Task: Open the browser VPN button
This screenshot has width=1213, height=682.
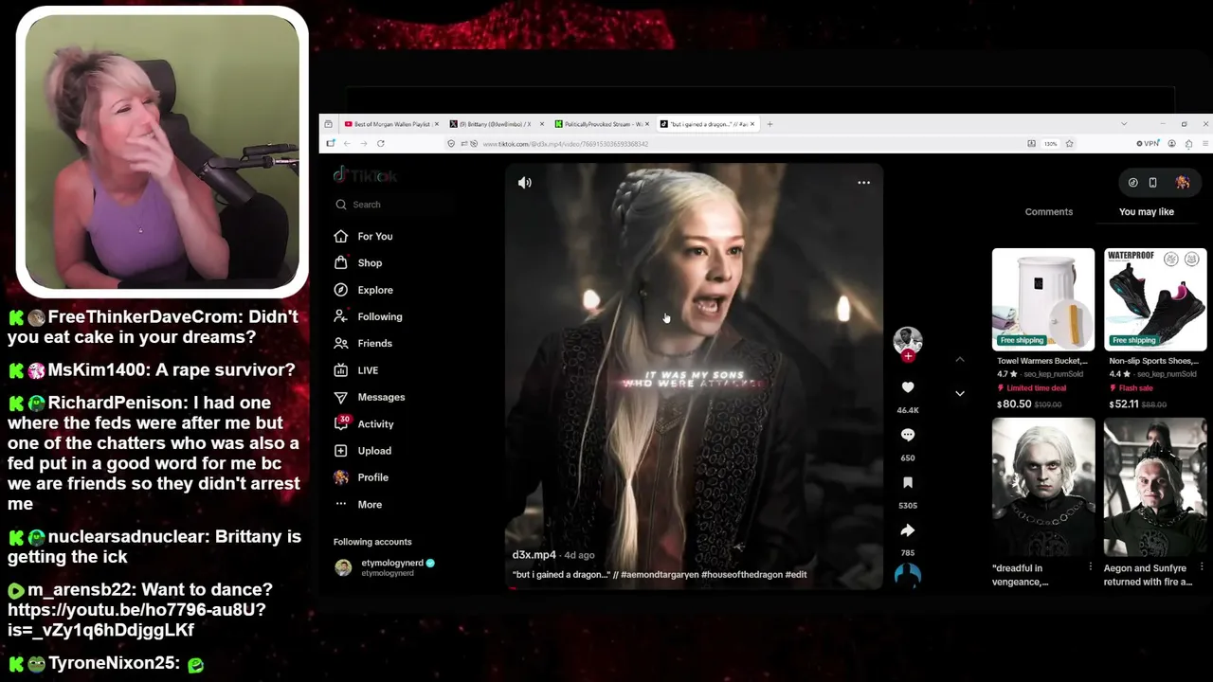Action: [1148, 144]
